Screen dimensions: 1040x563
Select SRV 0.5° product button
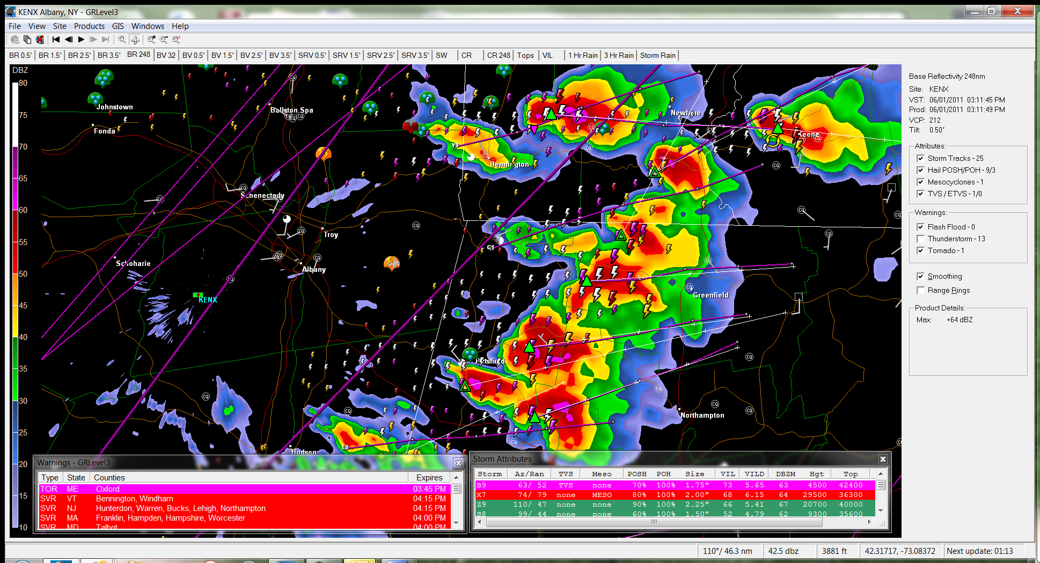[312, 55]
